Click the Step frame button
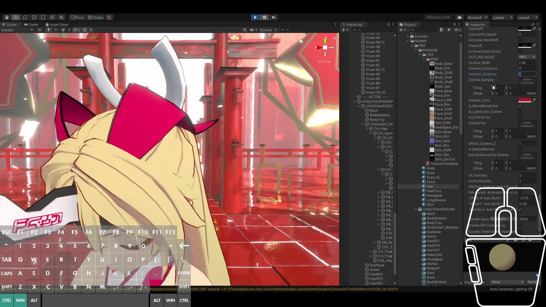The height and width of the screenshot is (307, 546). click(x=273, y=17)
